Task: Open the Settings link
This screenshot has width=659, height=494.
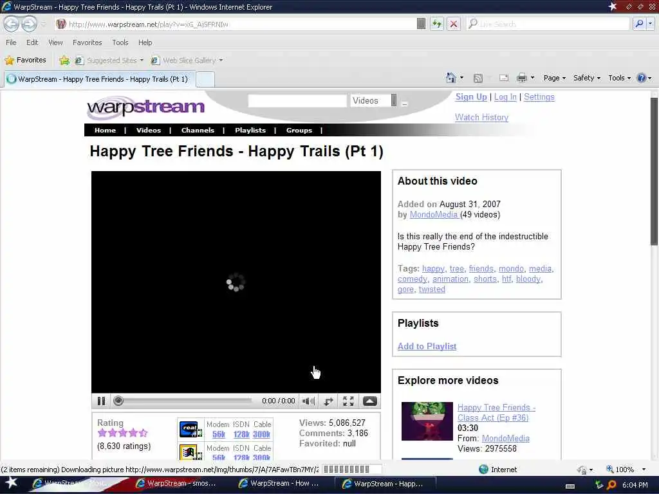Action: click(x=539, y=97)
